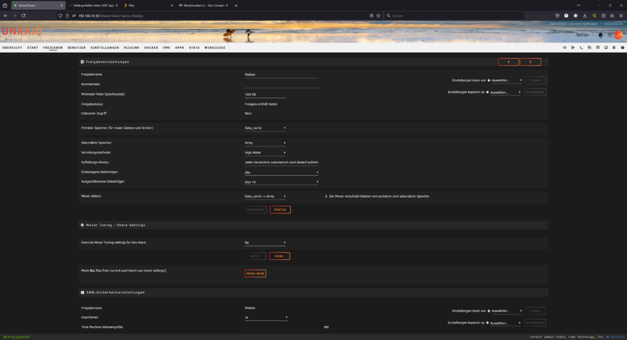This screenshot has width=627, height=340.
Task: Open the Ausgeschlossene Datenträger dropdown showing Disk 10
Action: [282, 182]
